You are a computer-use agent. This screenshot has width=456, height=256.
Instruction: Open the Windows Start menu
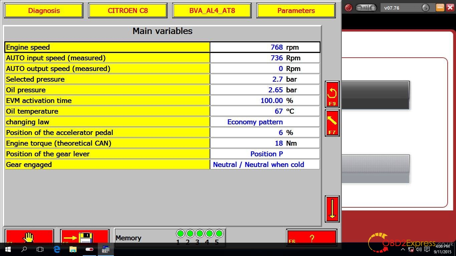coord(8,249)
